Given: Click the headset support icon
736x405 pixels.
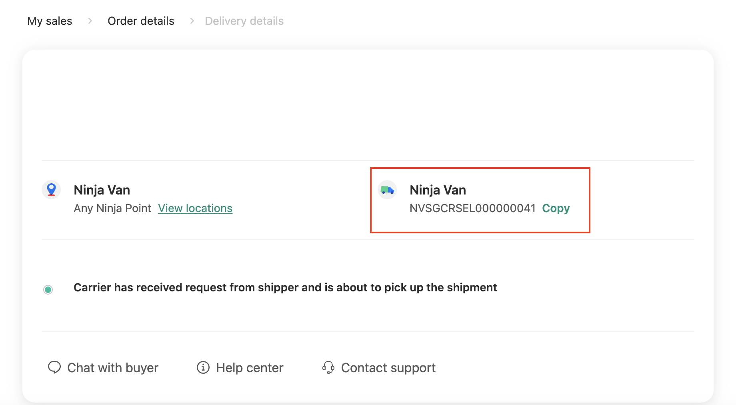Looking at the screenshot, I should [328, 367].
